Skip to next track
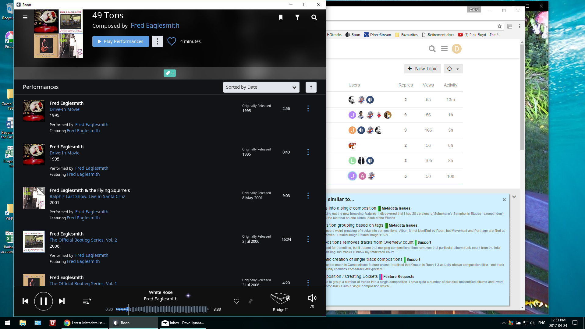The height and width of the screenshot is (329, 585). 62,301
